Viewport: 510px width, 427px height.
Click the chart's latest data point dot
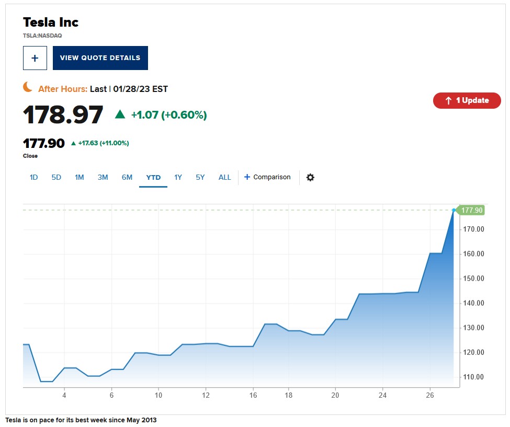454,210
